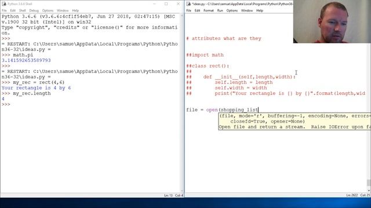
Task: Open Options menu in ideas.py editor
Action: point(232,10)
